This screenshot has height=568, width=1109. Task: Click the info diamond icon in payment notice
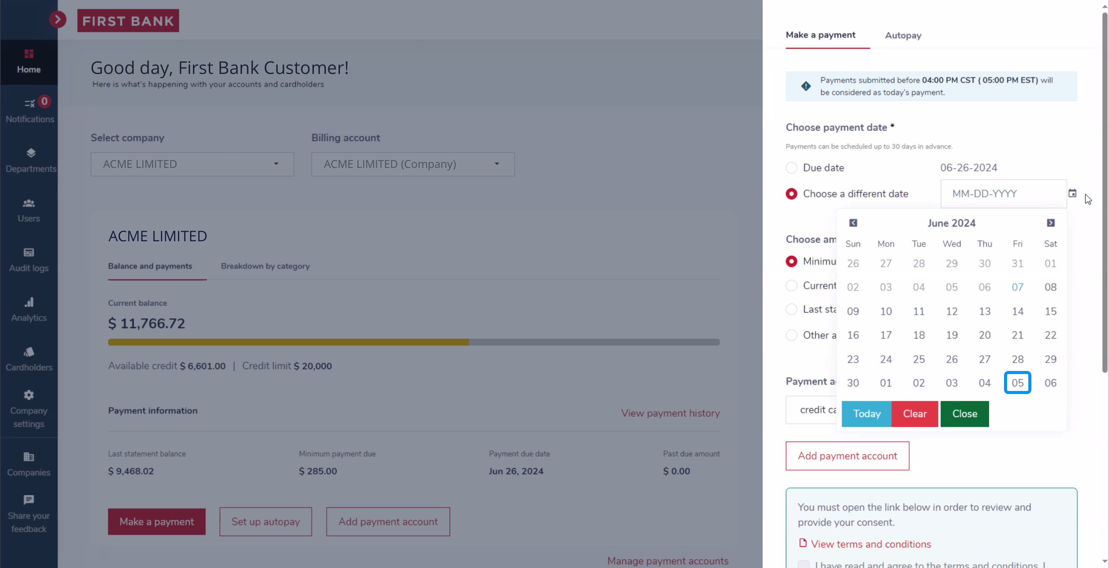click(x=806, y=86)
